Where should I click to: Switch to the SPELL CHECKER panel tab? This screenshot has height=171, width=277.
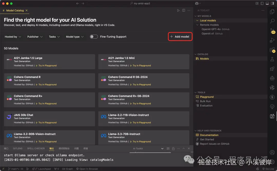(36, 149)
